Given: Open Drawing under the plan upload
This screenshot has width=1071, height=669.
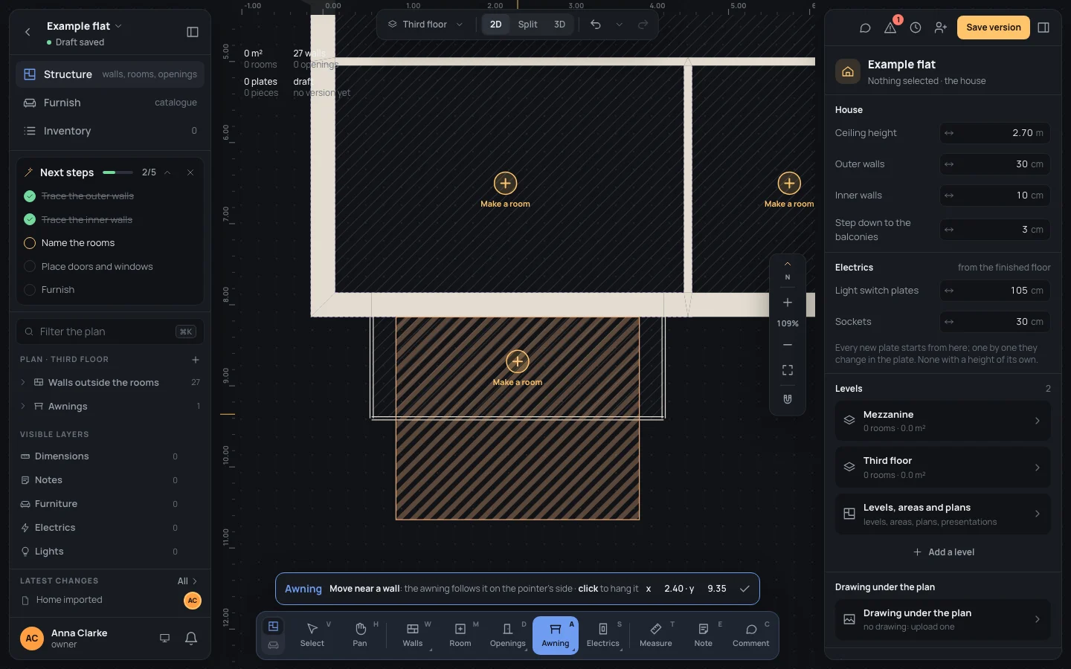Looking at the screenshot, I should [943, 619].
